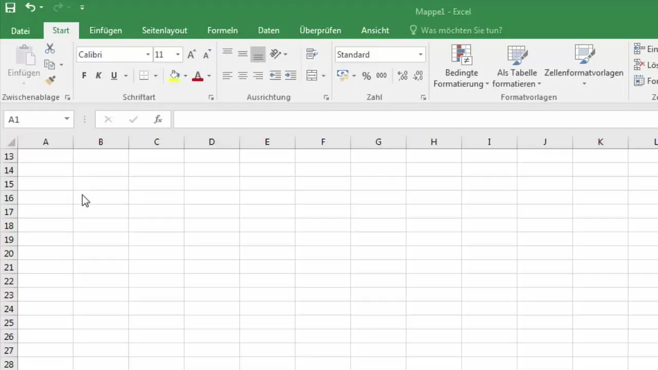Viewport: 658px width, 370px height.
Task: Align text to middle vertically
Action: (x=243, y=53)
